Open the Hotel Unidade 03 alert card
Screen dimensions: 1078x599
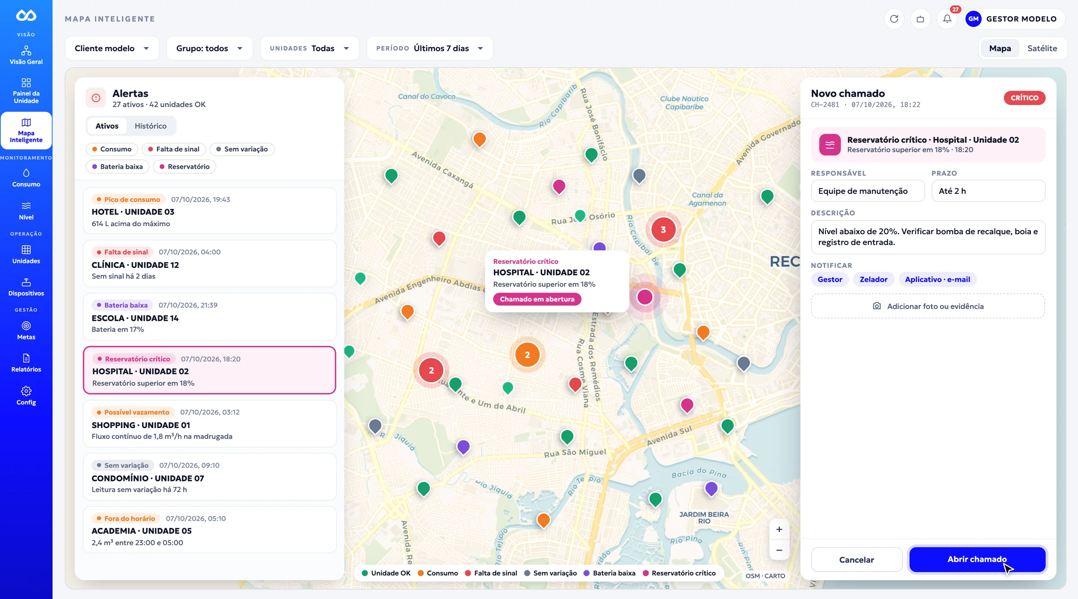(210, 211)
